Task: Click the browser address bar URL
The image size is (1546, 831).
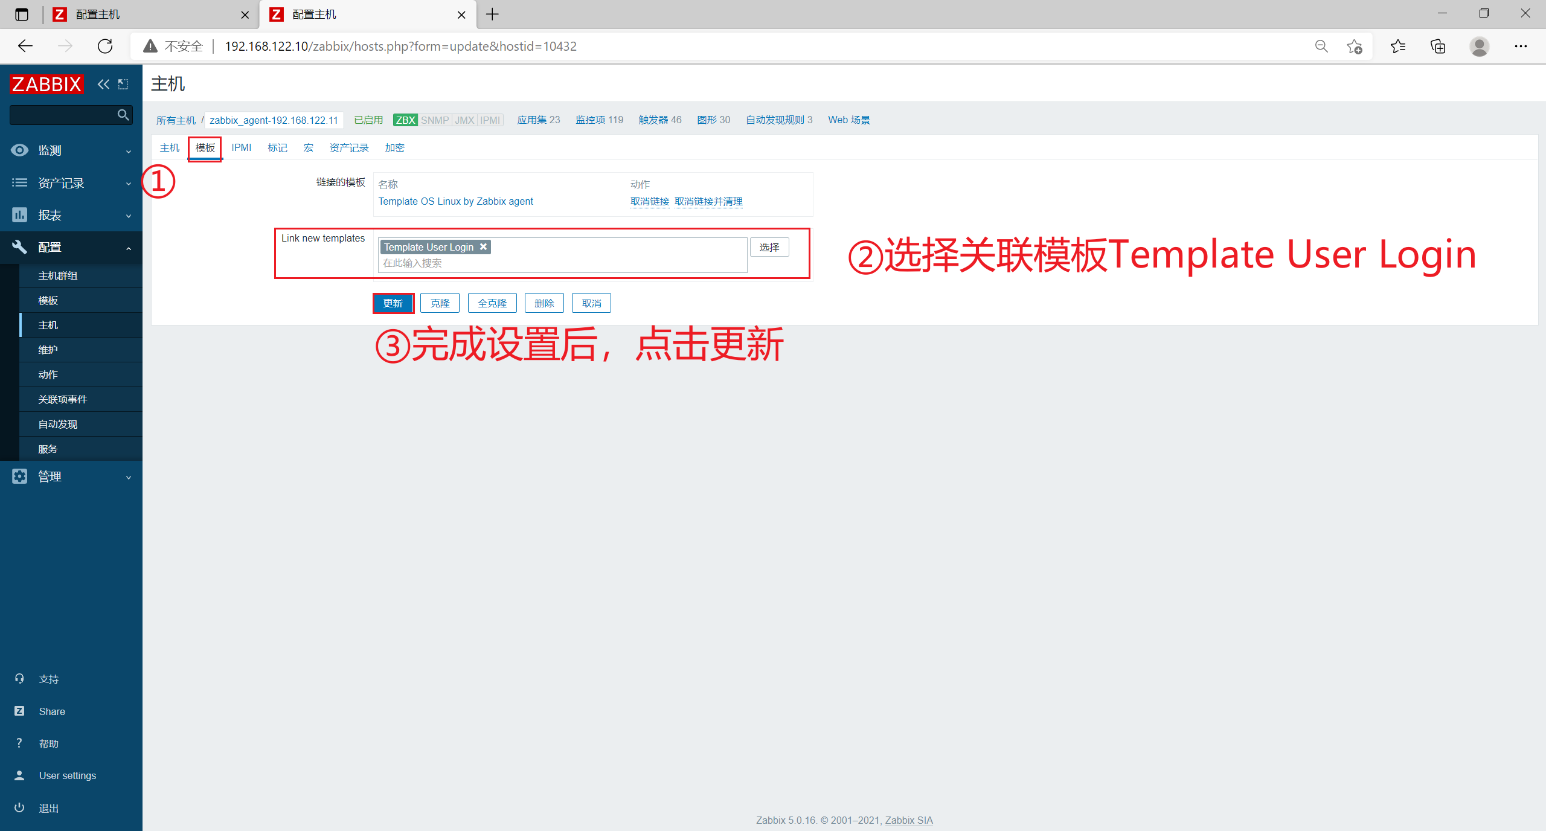Action: tap(400, 46)
